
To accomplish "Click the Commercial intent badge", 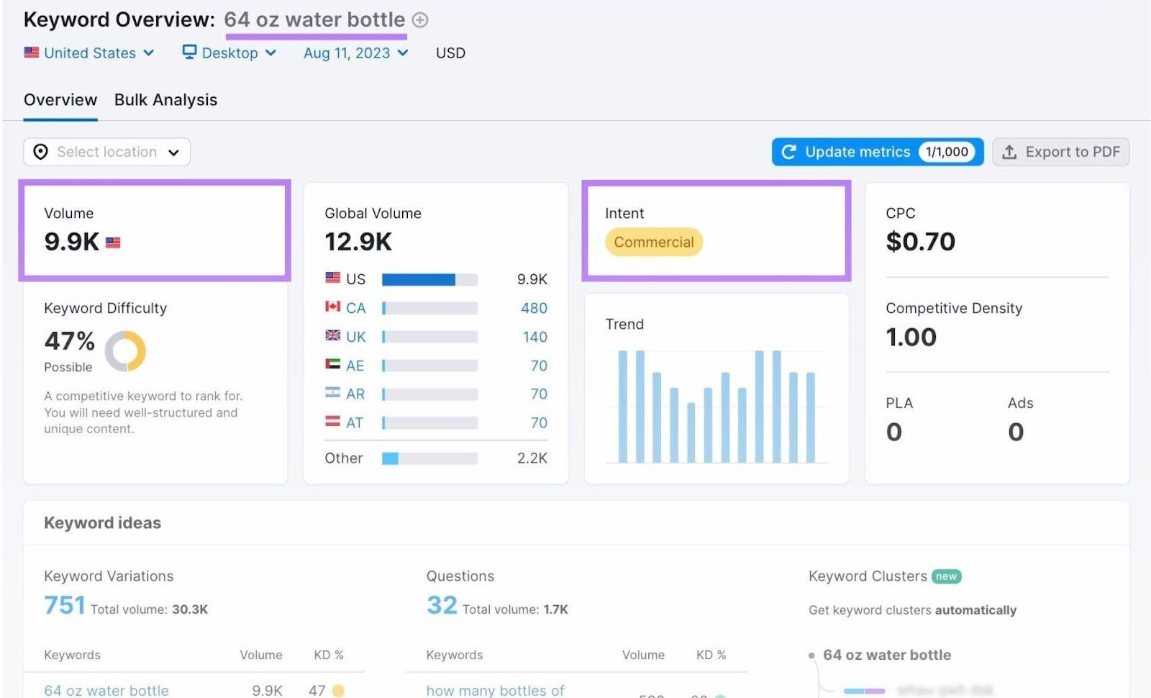I will tap(653, 242).
